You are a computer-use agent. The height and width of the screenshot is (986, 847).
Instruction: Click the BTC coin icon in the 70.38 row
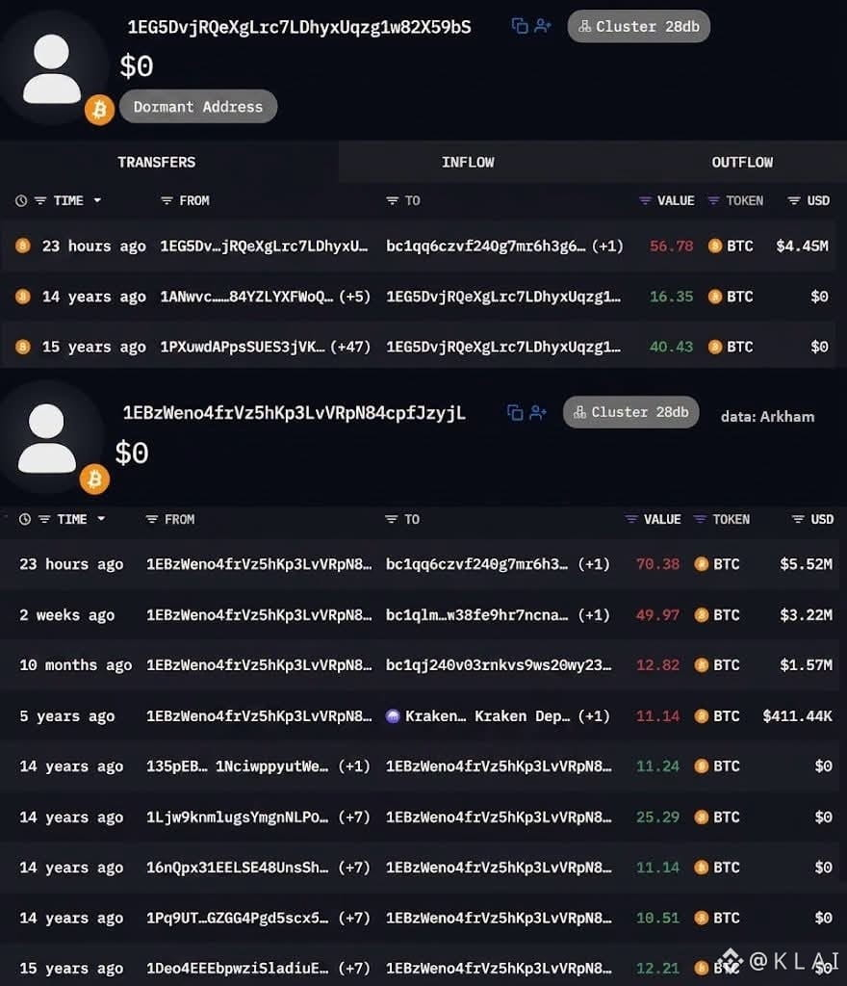702,564
